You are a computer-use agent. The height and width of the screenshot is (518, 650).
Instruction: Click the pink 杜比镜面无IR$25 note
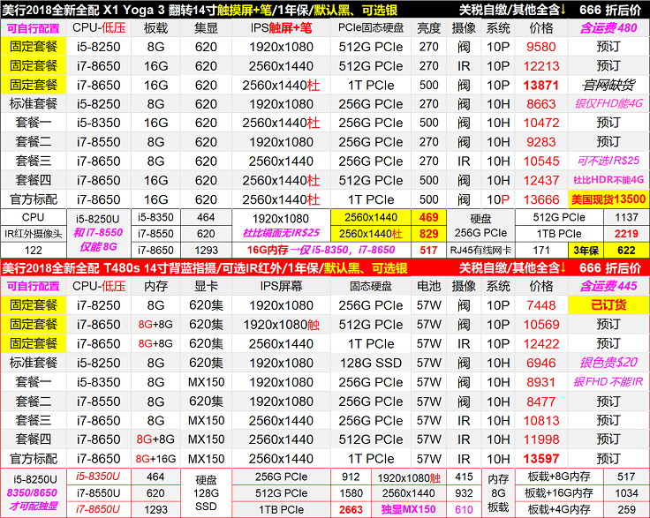(281, 233)
